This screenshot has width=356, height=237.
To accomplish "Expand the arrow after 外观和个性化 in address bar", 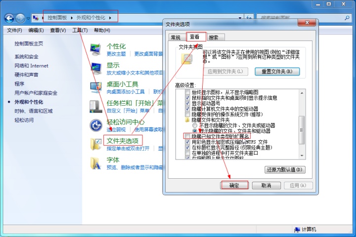I will tap(110, 18).
